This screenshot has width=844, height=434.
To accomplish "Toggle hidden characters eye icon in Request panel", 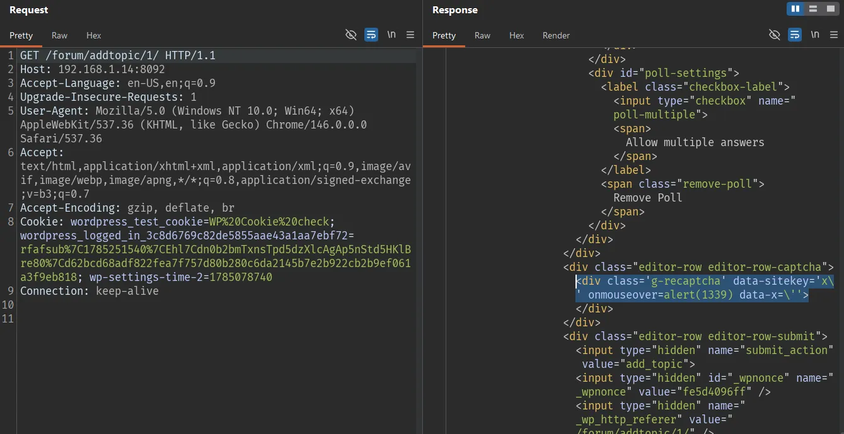I will click(351, 35).
